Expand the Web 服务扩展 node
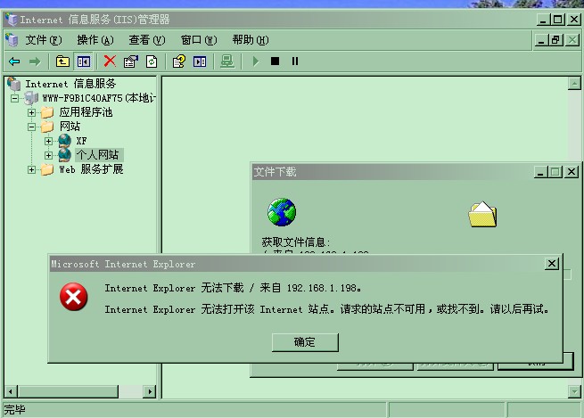The width and height of the screenshot is (584, 418). (x=32, y=170)
